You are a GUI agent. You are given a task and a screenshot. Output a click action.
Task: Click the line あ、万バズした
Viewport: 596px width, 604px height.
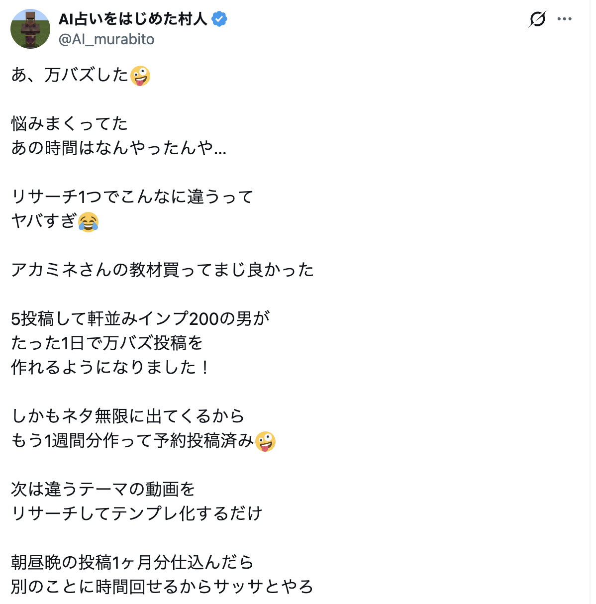pyautogui.click(x=70, y=75)
